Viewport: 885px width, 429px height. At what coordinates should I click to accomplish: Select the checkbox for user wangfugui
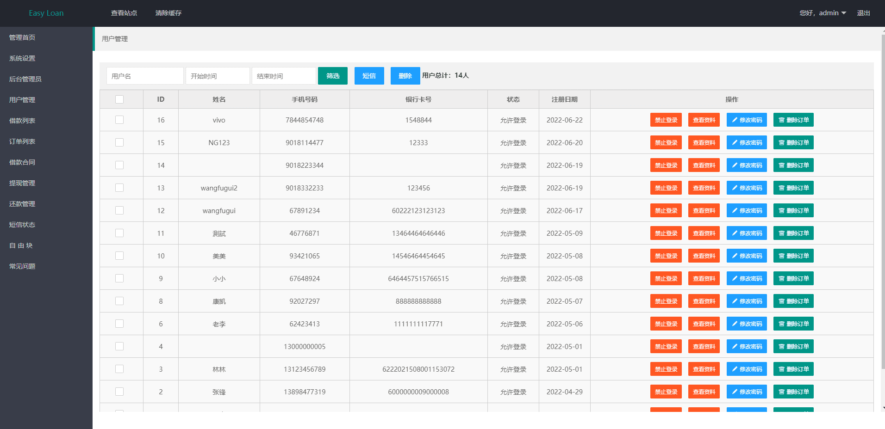pyautogui.click(x=119, y=210)
